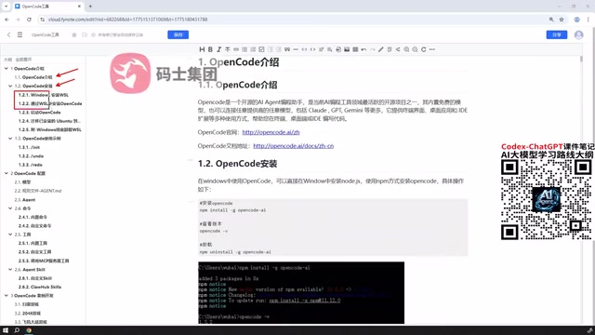Insert an image using the picture icon
Viewport: 595px width, 335px height.
(347, 49)
